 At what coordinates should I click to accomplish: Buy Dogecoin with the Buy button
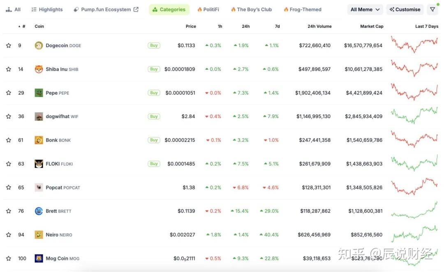(154, 46)
